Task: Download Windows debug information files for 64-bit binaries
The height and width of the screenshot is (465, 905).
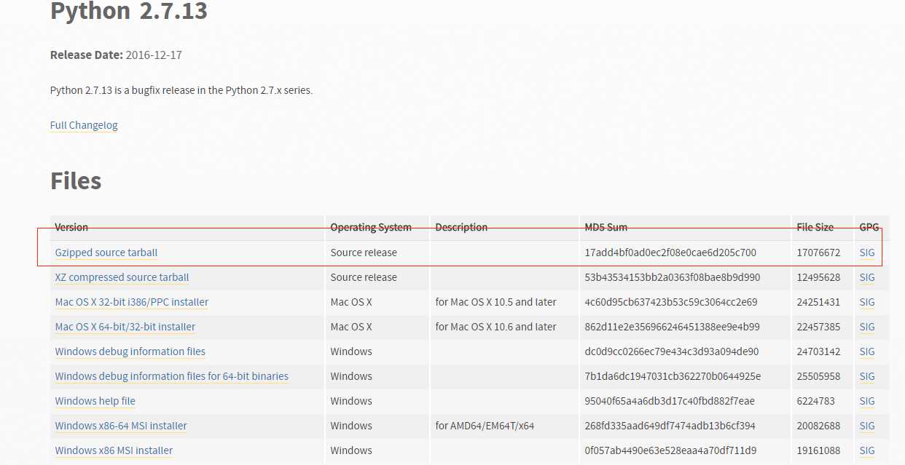Action: 172,376
